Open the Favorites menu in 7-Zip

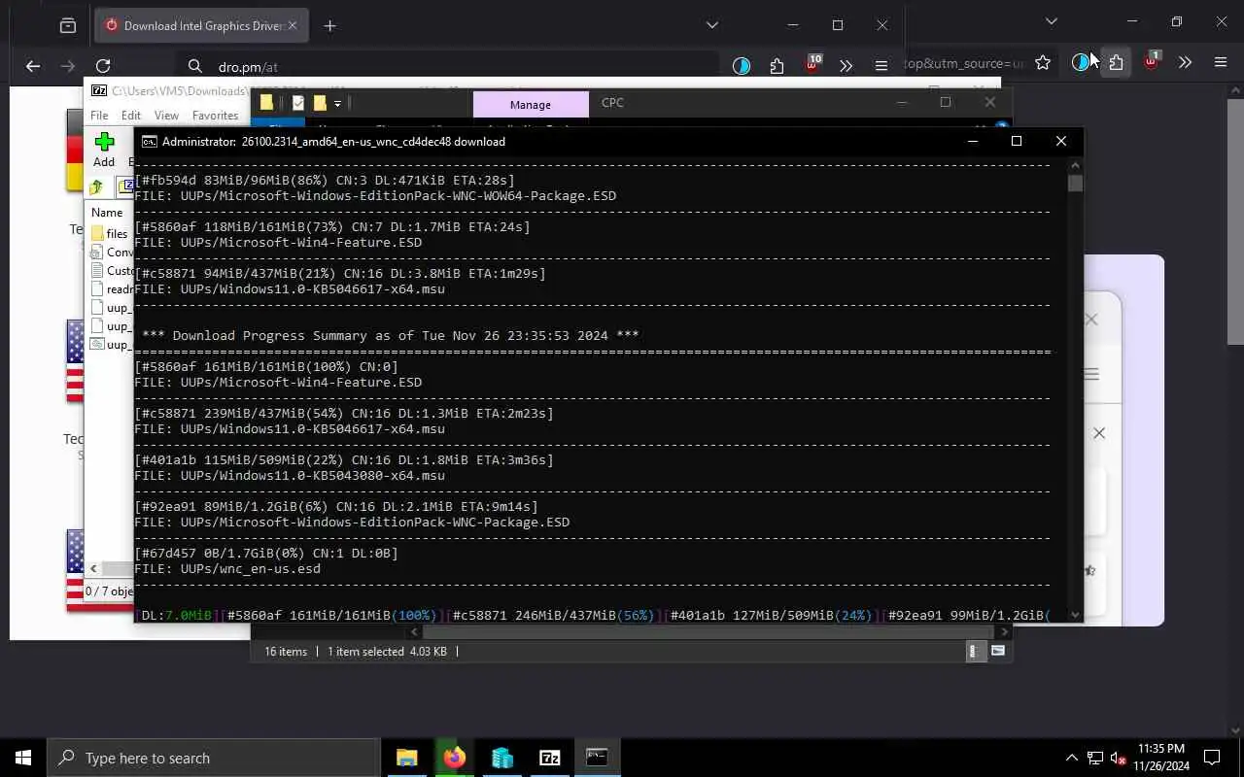pos(215,115)
